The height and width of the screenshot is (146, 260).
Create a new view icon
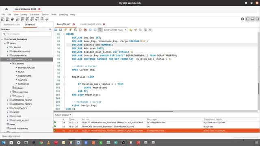(27, 19)
